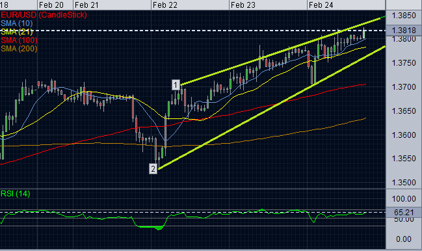Screen dimensions: 422x251
Task: Click the 1.3750 price axis label
Action: coord(404,63)
